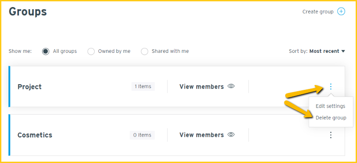Click the eye icon in Cosmetics row

coord(231,135)
